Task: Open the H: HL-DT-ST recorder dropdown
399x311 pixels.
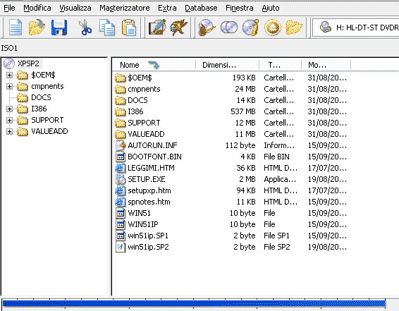Action: [x=356, y=28]
